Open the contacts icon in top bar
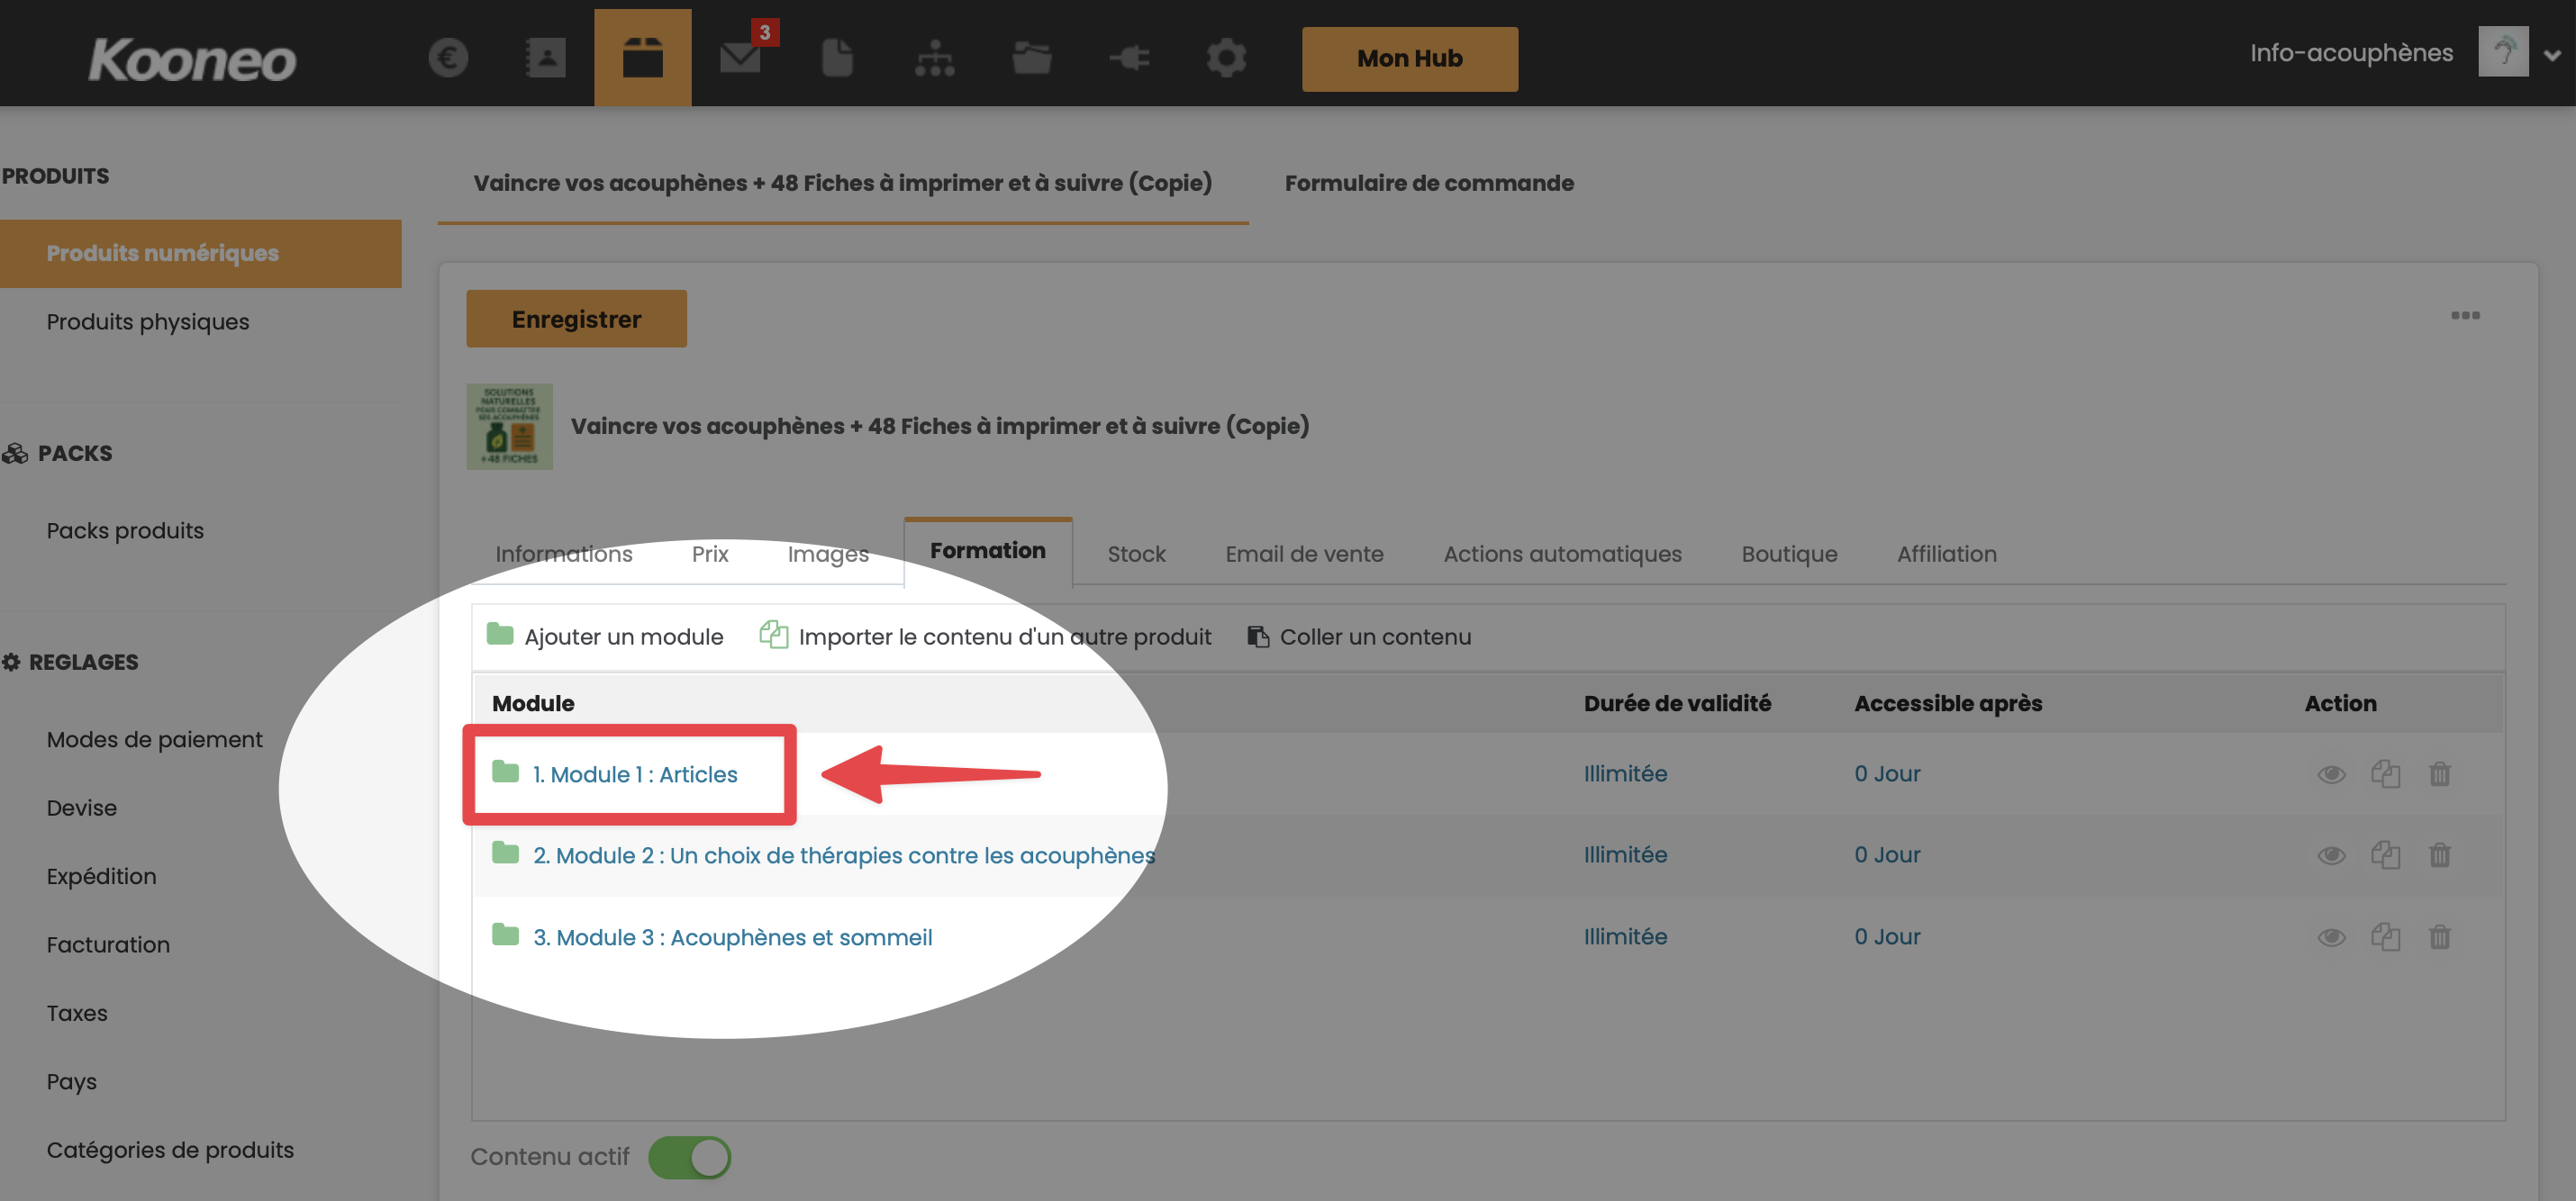 tap(545, 57)
